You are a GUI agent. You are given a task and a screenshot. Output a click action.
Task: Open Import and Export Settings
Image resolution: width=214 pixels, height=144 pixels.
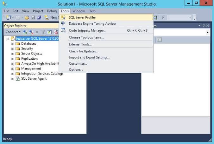106,57
